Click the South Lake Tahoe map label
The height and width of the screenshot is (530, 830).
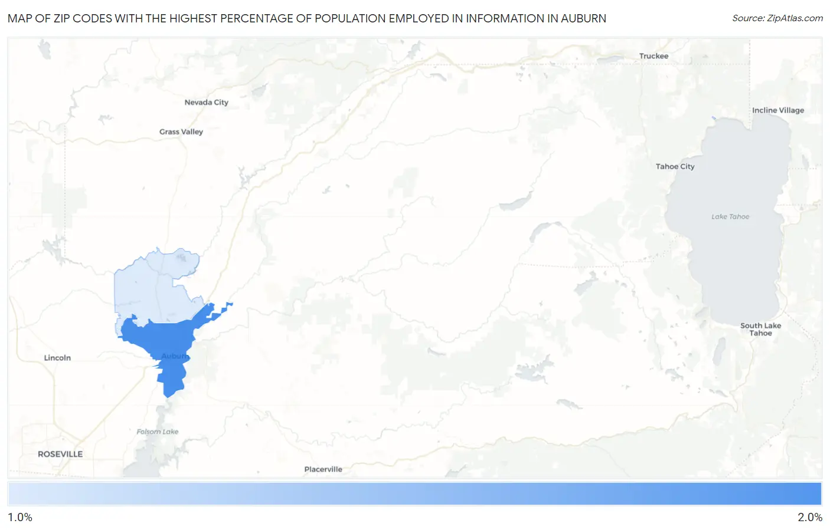coord(760,329)
